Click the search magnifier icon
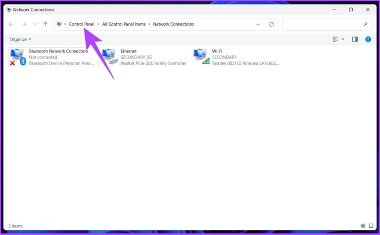The width and height of the screenshot is (380, 235). click(x=366, y=24)
